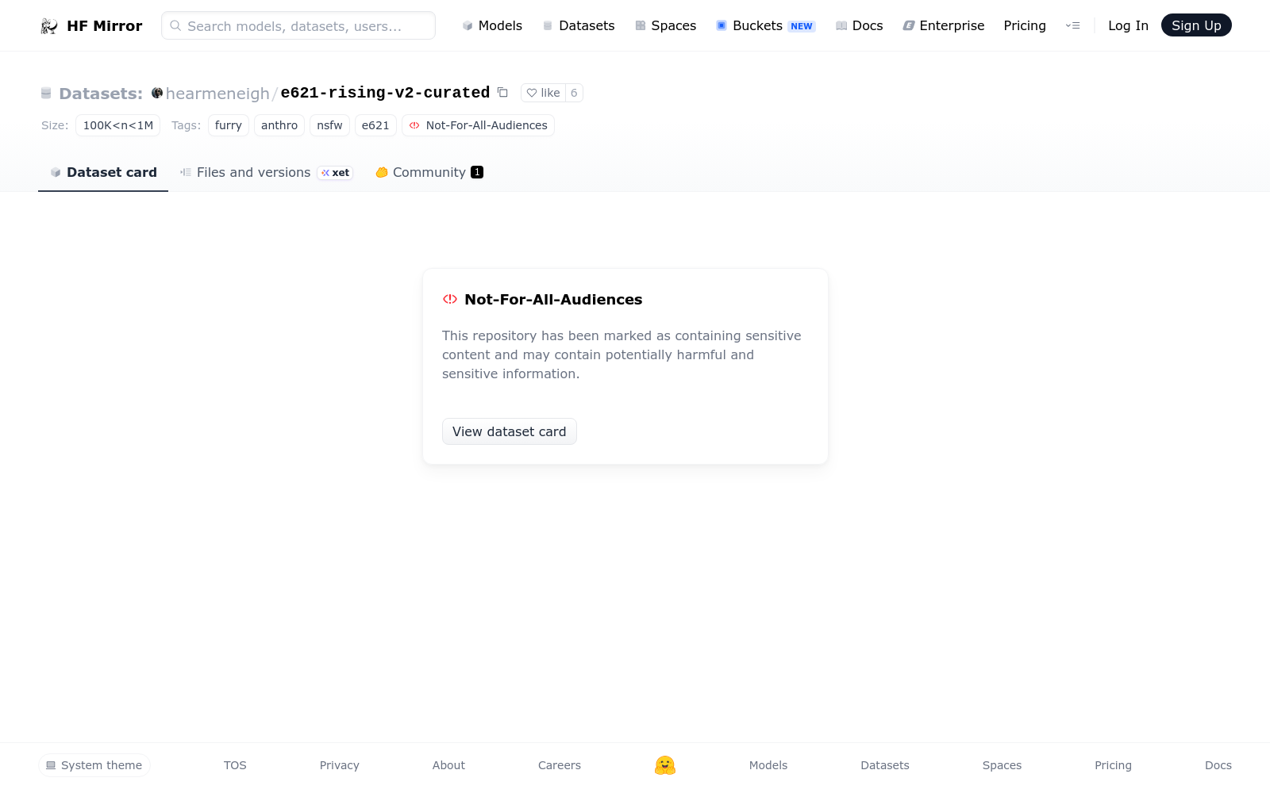Image resolution: width=1270 pixels, height=793 pixels.
Task: Open the Community tab
Action: 429,172
